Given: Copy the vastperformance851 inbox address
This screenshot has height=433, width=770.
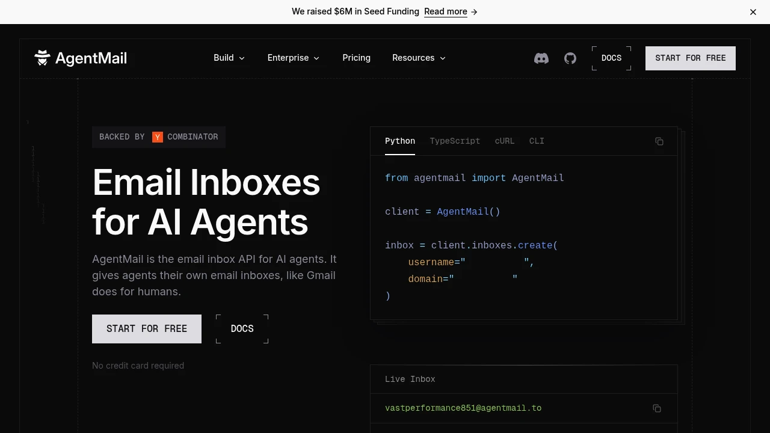Looking at the screenshot, I should (x=657, y=408).
